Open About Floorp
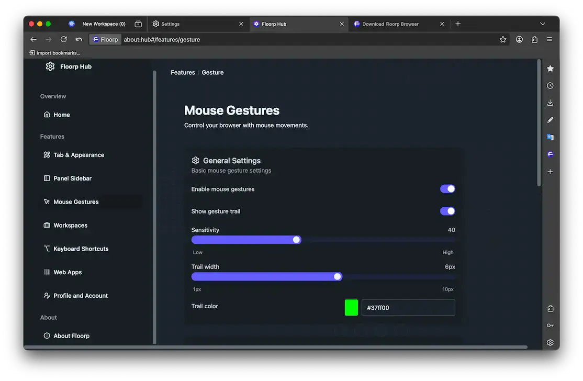Viewport: 583px width, 381px height. (x=72, y=335)
